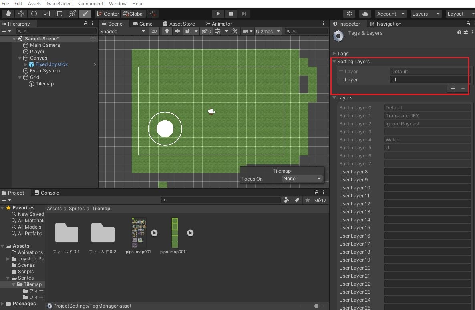
Task: Open the Gizmos dropdown arrow
Action: tap(278, 31)
